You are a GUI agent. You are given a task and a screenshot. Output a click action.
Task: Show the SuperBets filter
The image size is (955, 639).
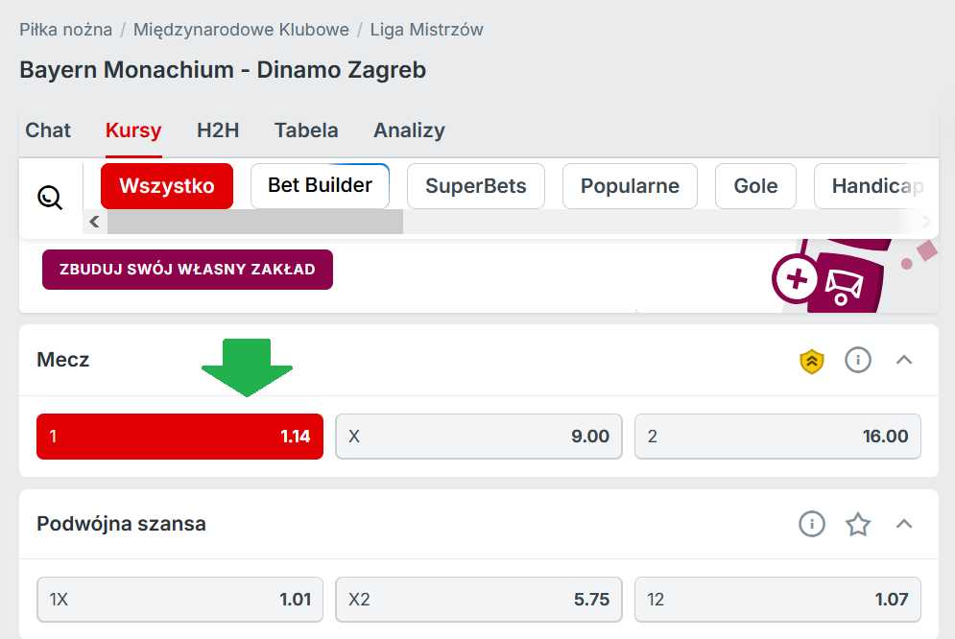pyautogui.click(x=476, y=186)
